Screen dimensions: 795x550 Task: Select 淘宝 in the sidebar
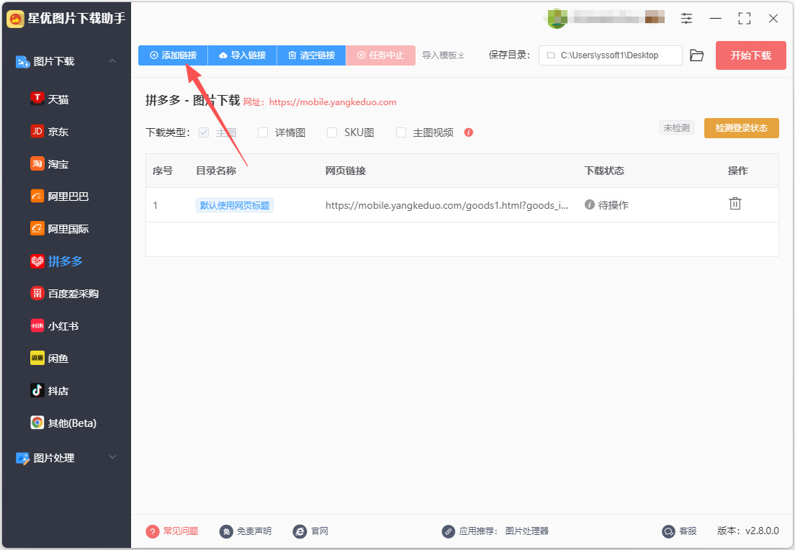(58, 164)
